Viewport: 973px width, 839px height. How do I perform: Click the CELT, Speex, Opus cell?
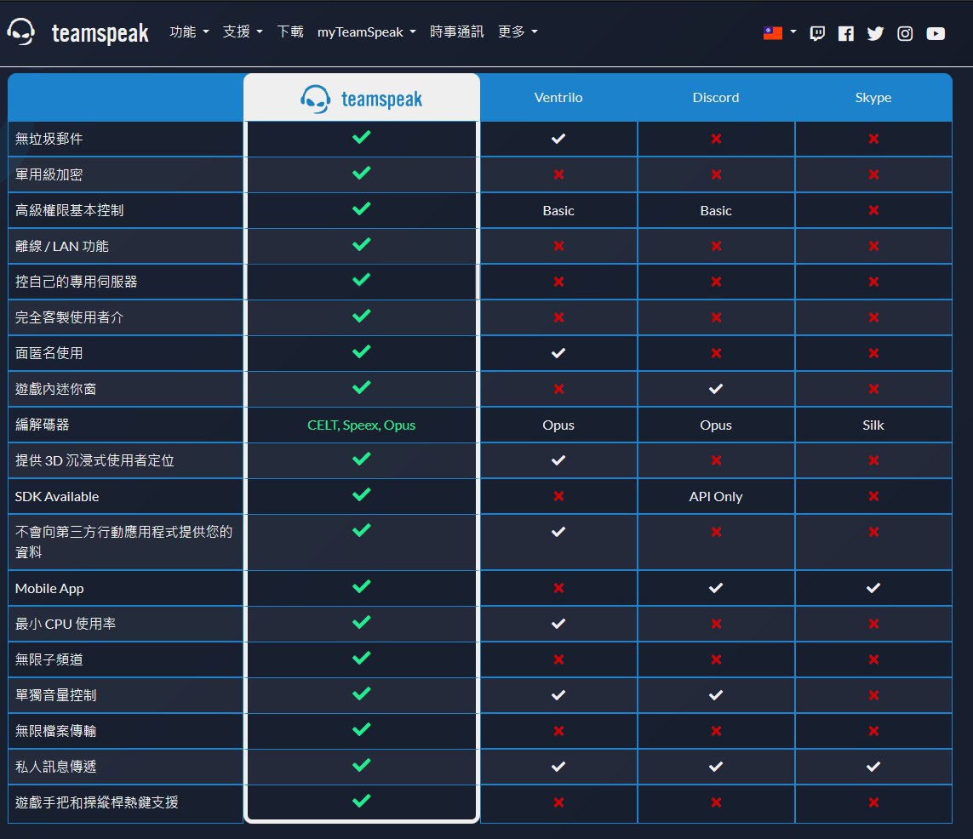(x=361, y=425)
